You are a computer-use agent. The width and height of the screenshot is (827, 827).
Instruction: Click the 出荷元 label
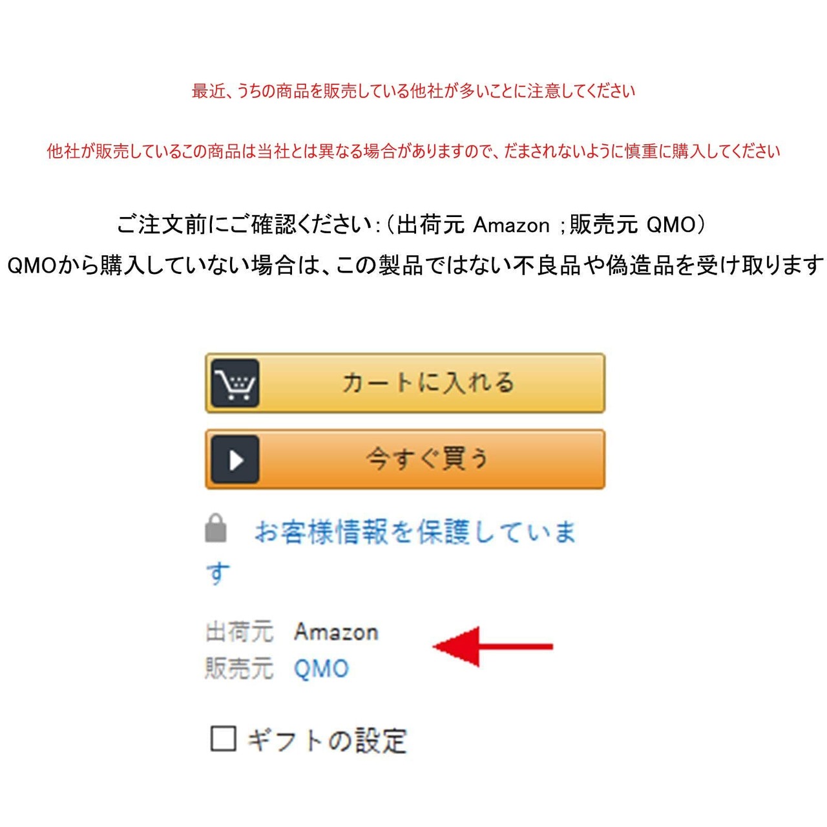point(239,632)
